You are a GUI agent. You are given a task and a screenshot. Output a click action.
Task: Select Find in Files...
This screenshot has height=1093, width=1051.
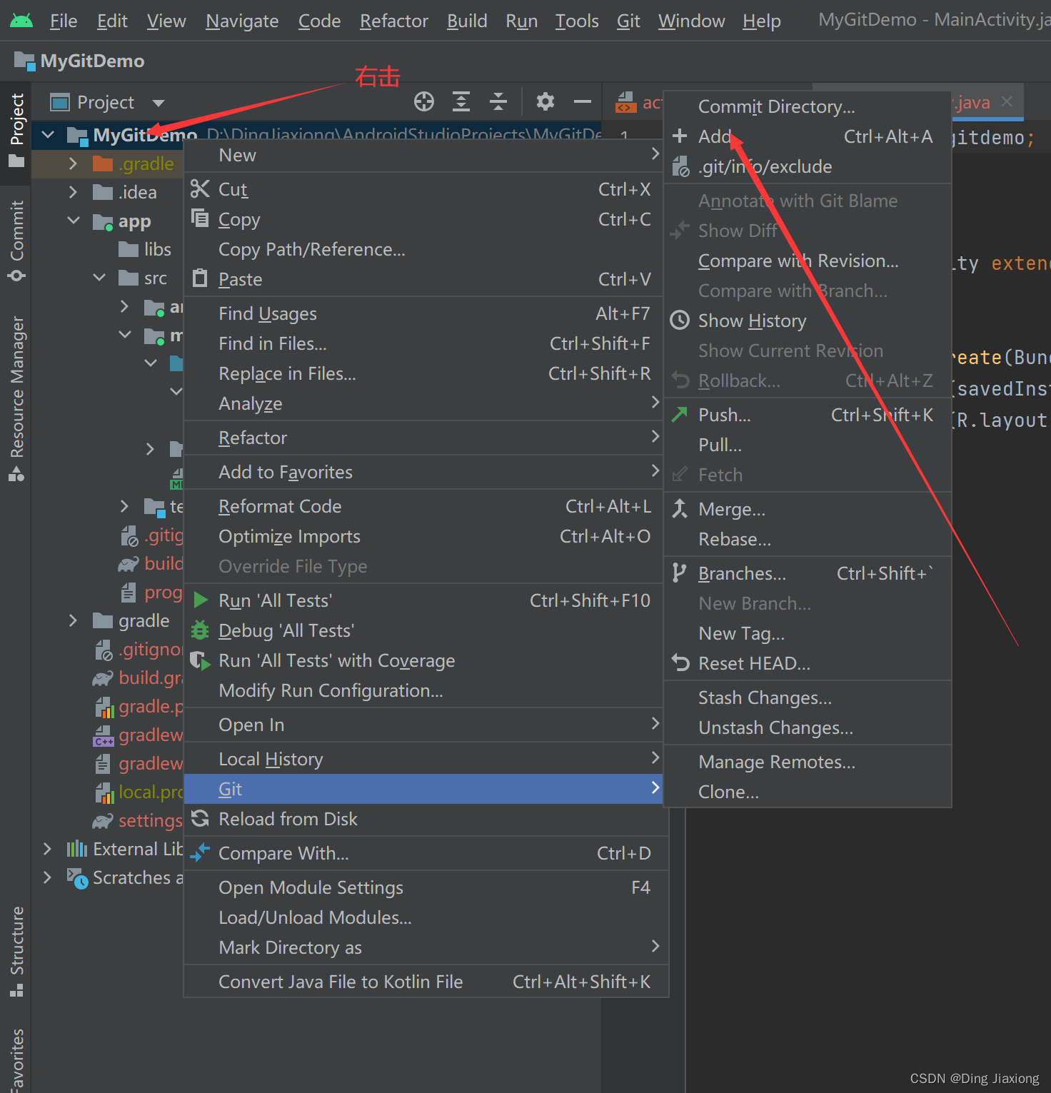pos(423,343)
